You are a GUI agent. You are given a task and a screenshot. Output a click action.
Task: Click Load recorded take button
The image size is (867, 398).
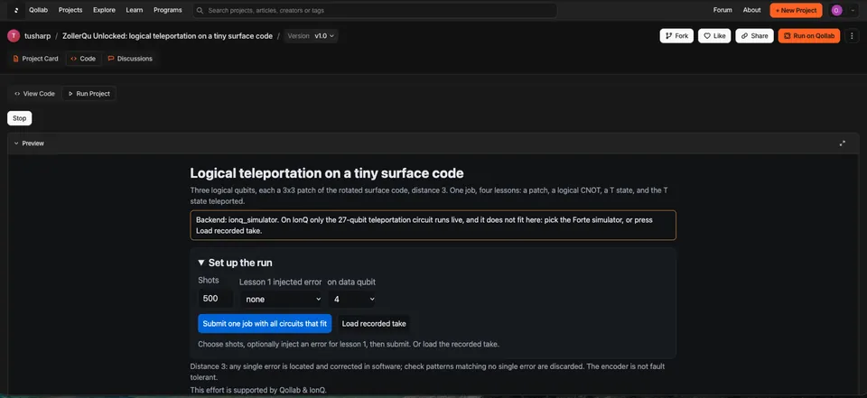click(x=374, y=324)
